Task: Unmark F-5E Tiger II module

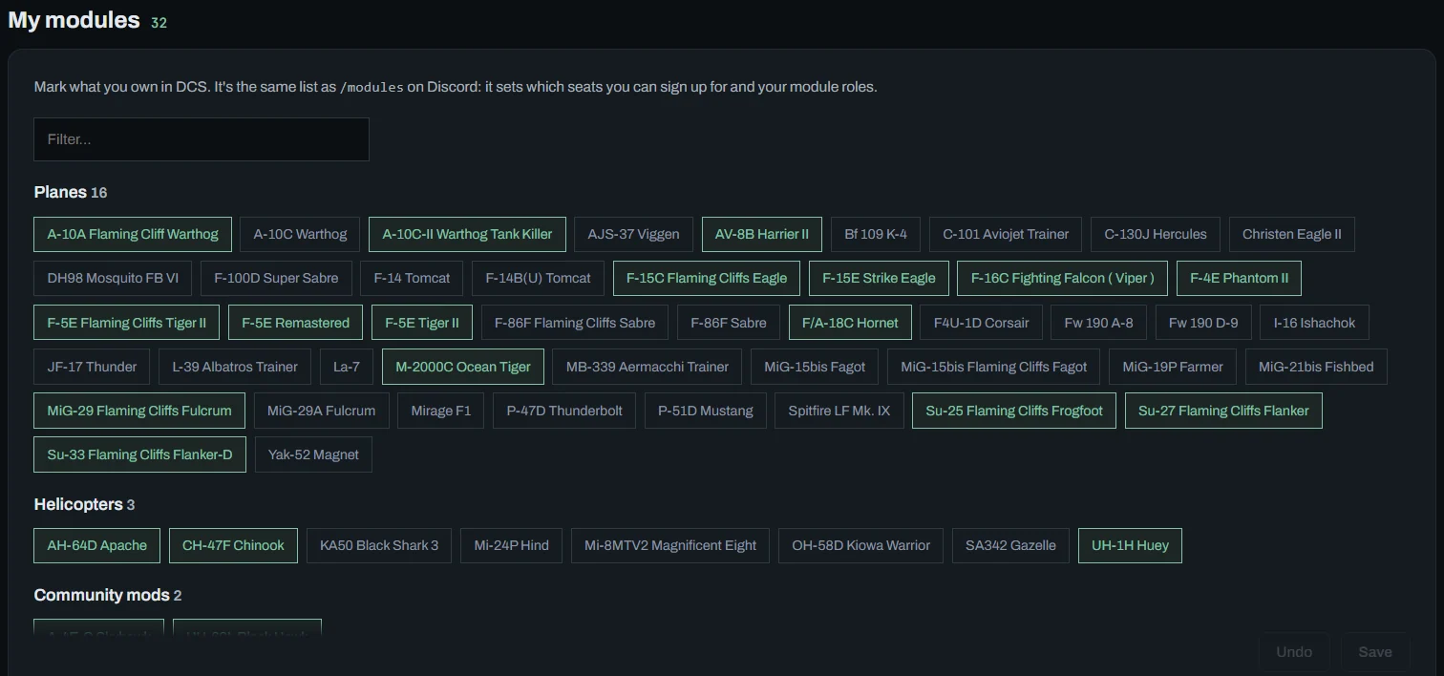Action: pyautogui.click(x=422, y=323)
